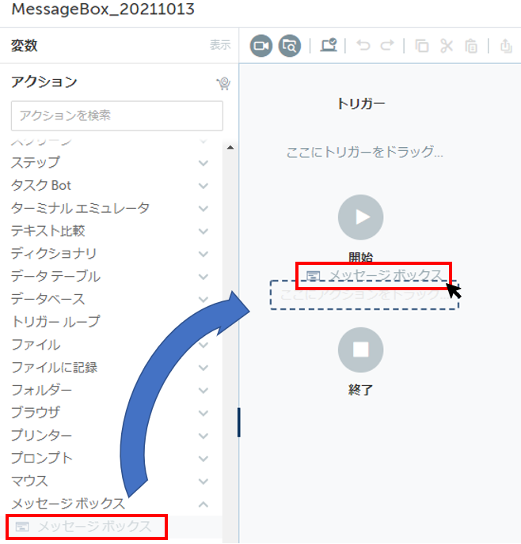521x544 pixels.
Task: Expand the フォルダー category
Action: (x=203, y=391)
